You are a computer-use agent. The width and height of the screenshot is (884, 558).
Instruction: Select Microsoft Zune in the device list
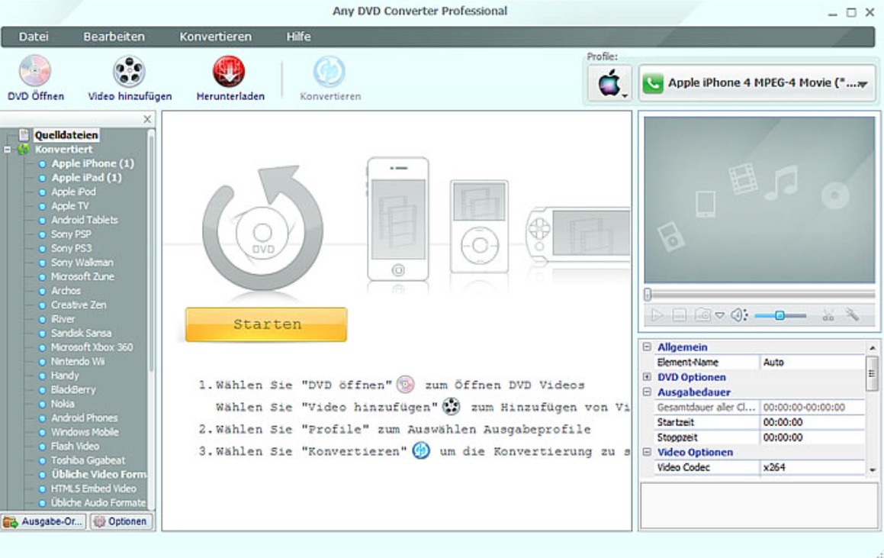(x=83, y=276)
